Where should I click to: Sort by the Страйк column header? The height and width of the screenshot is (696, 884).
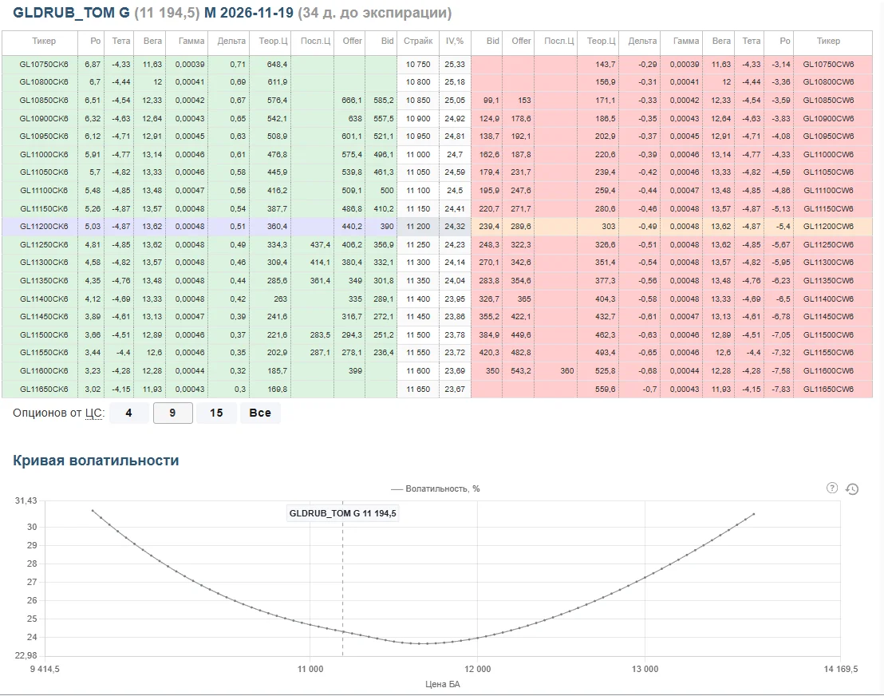[418, 41]
